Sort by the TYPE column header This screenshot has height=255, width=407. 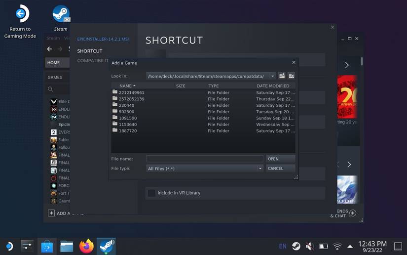213,86
